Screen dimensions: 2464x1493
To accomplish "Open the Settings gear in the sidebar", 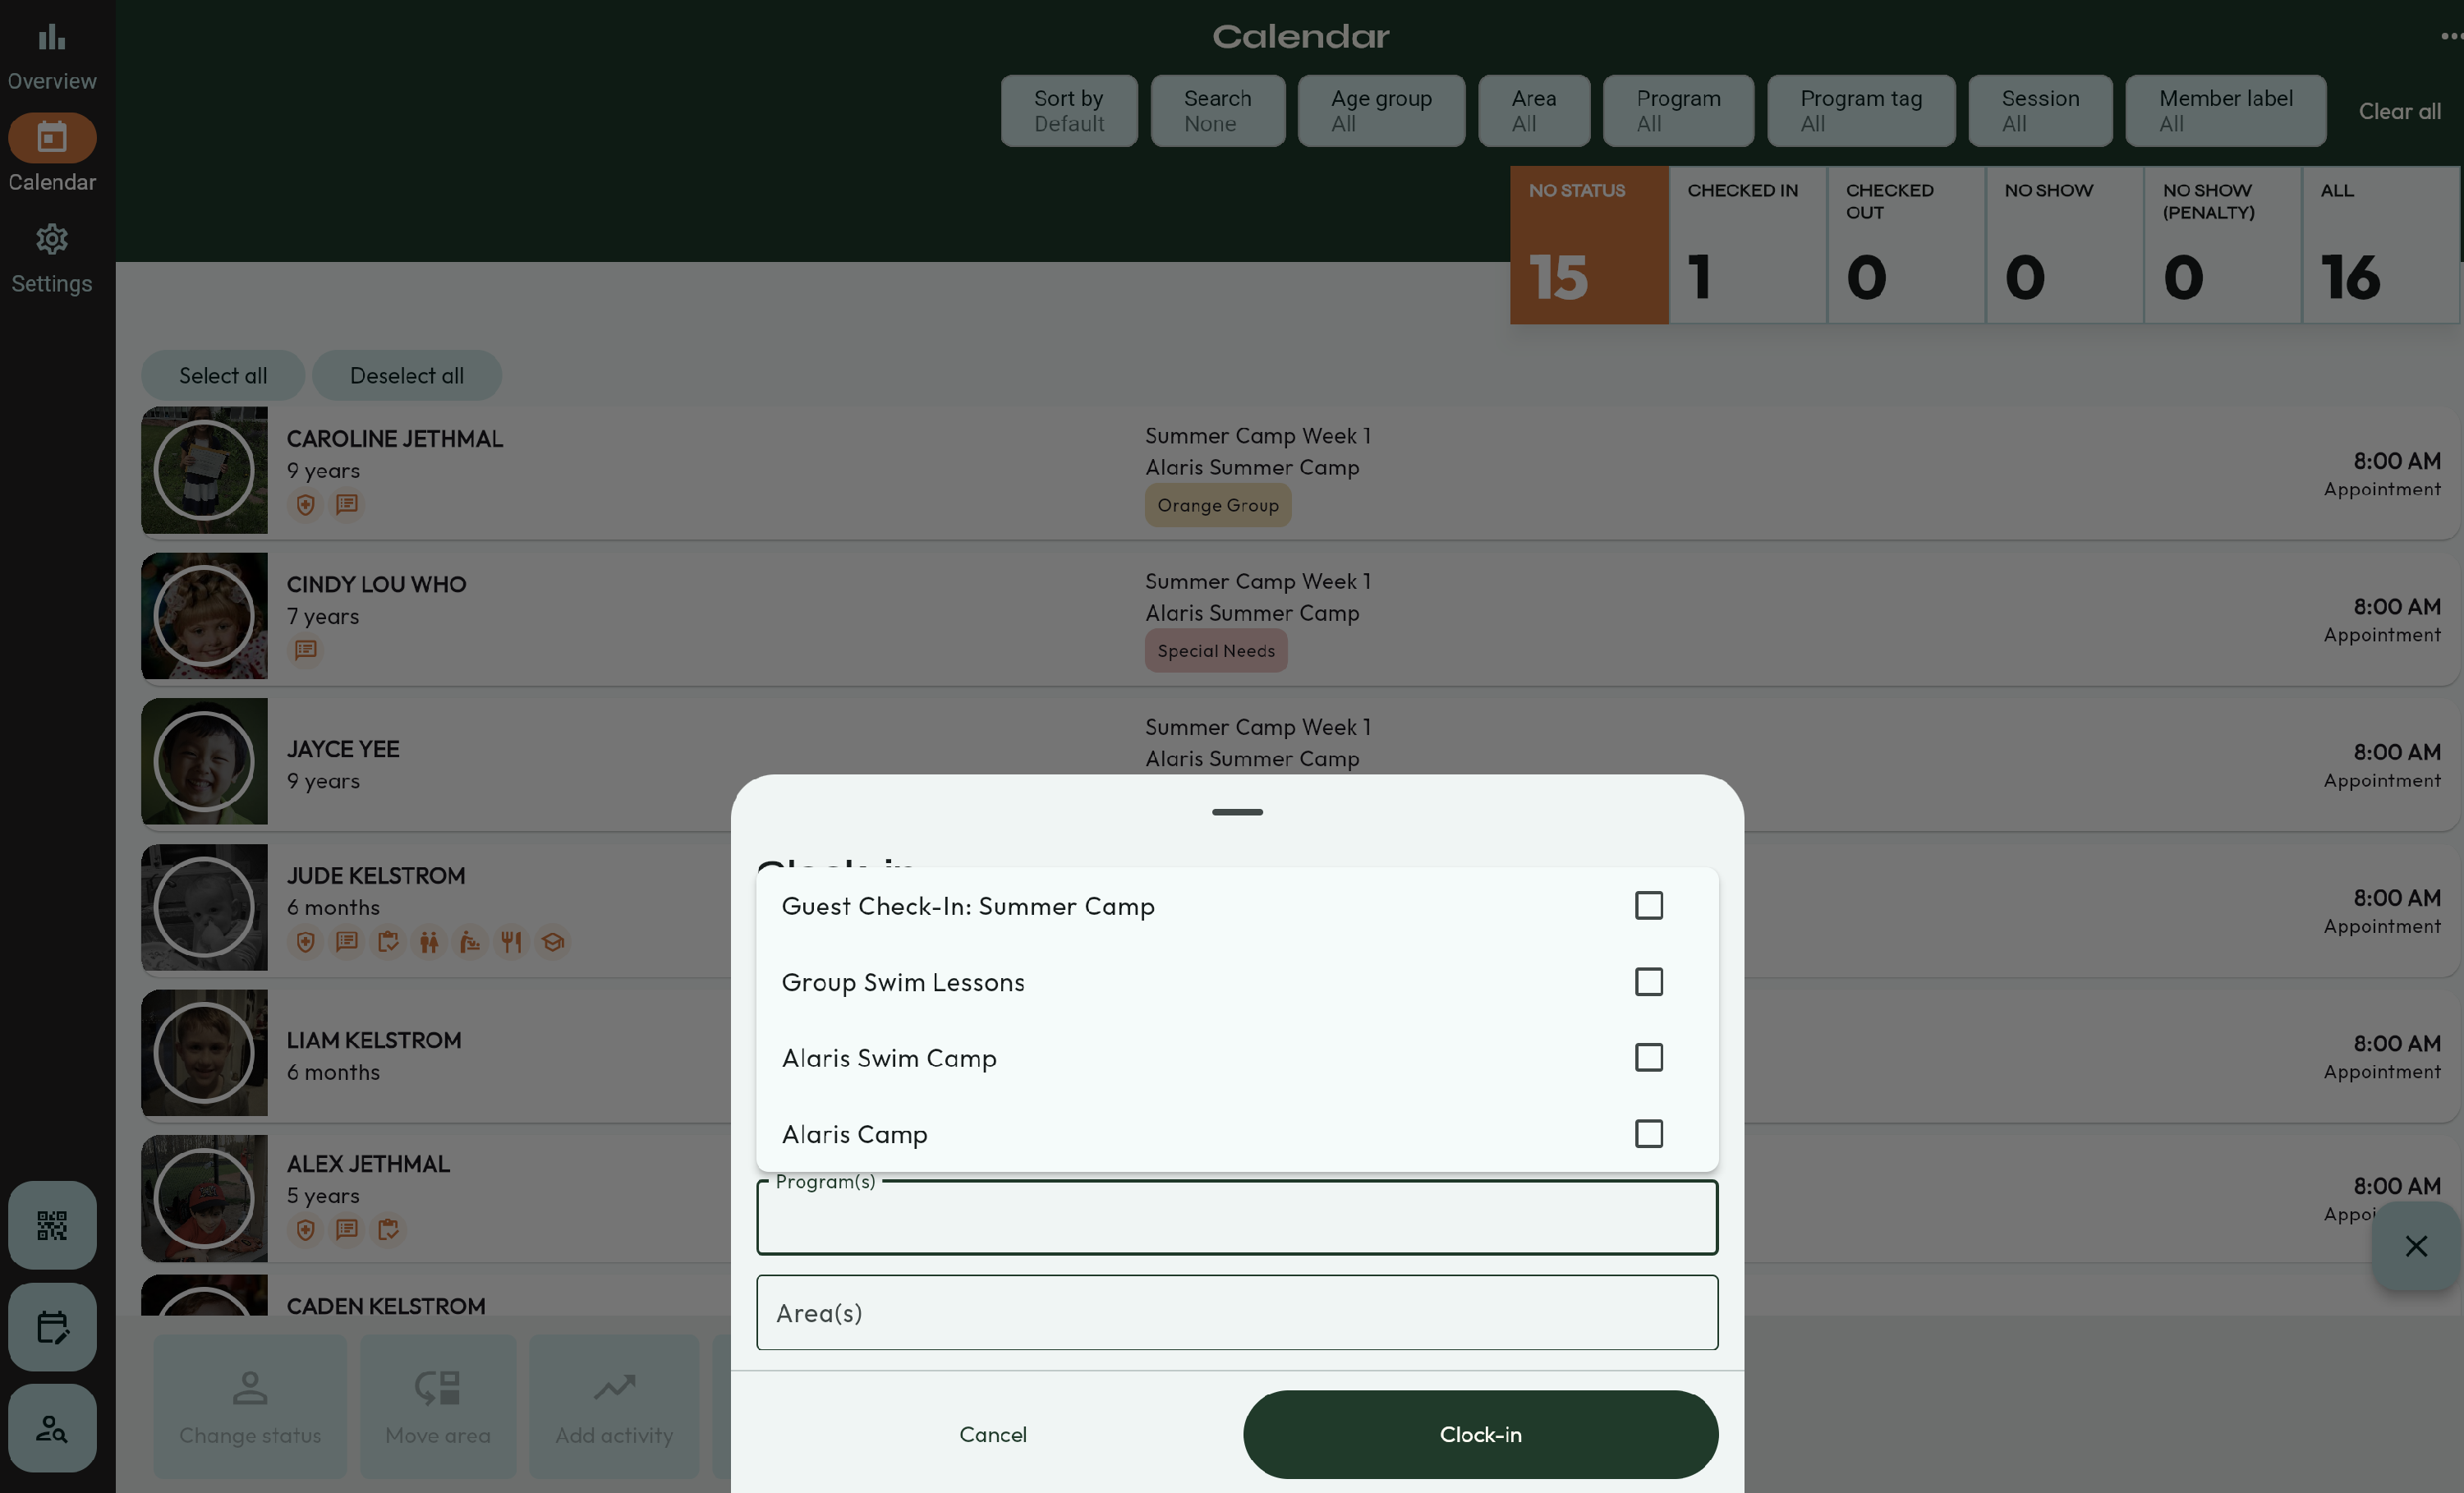I will (x=52, y=258).
